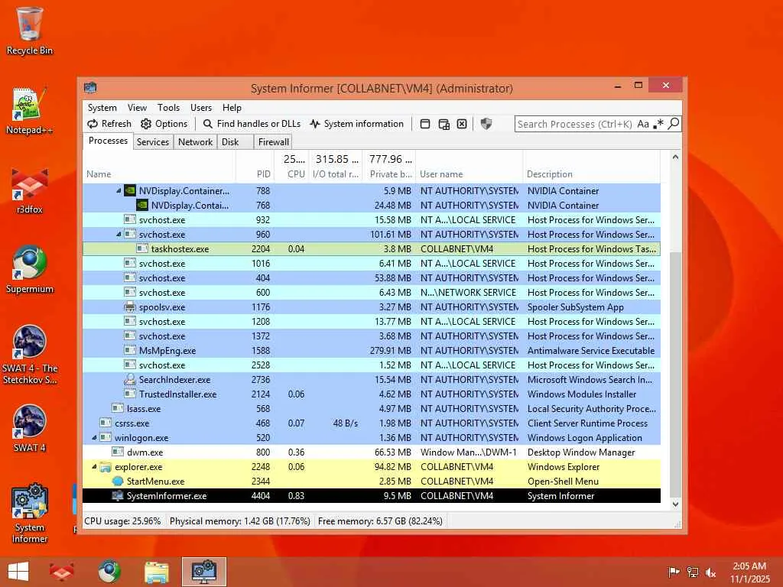Select svchost.exe with PID 1016
Screen dimensions: 783x587
point(372,263)
